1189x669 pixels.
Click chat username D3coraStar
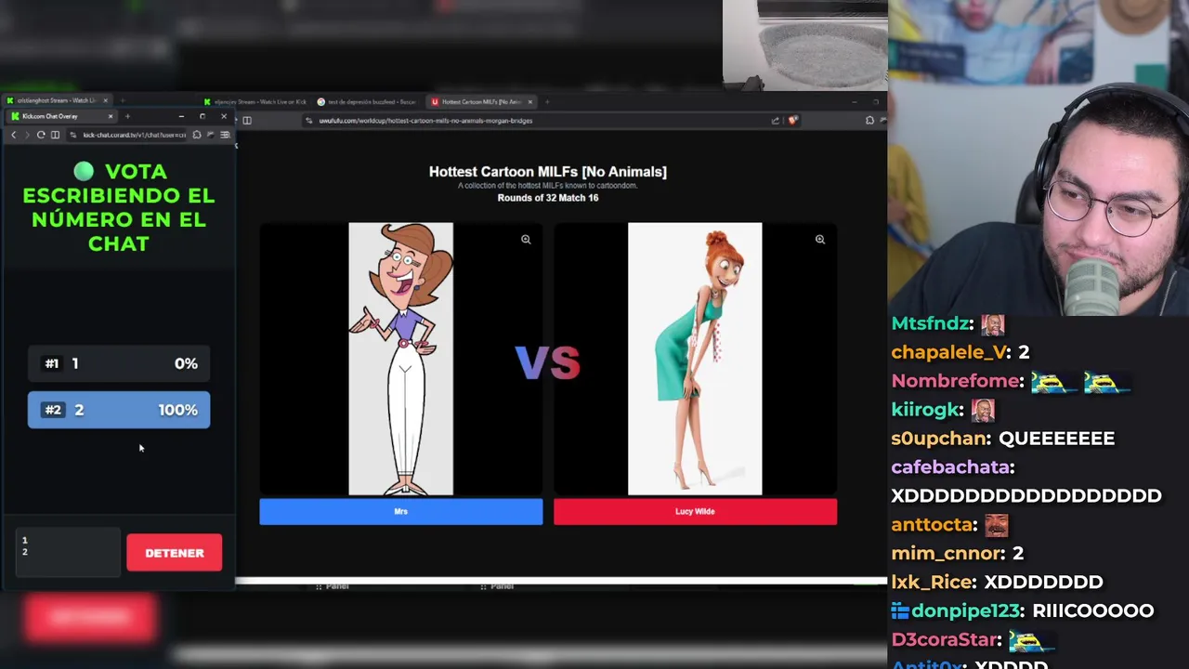point(944,640)
